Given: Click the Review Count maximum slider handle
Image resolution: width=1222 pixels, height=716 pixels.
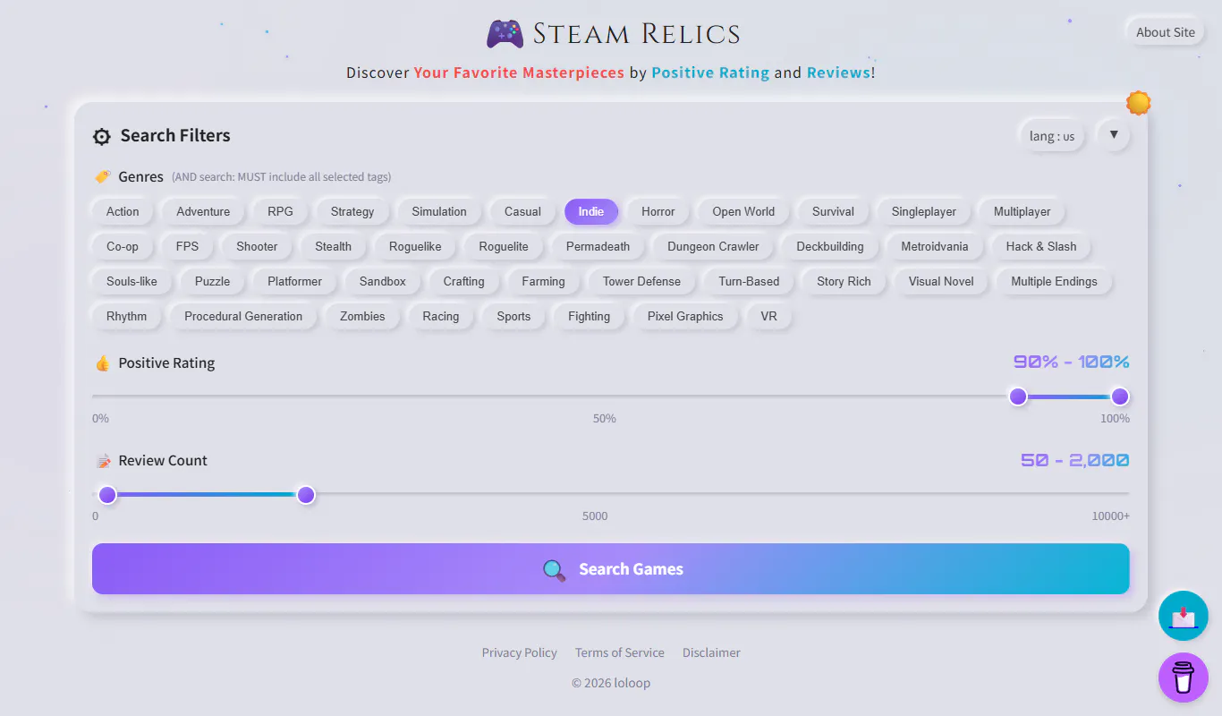Looking at the screenshot, I should pyautogui.click(x=306, y=495).
